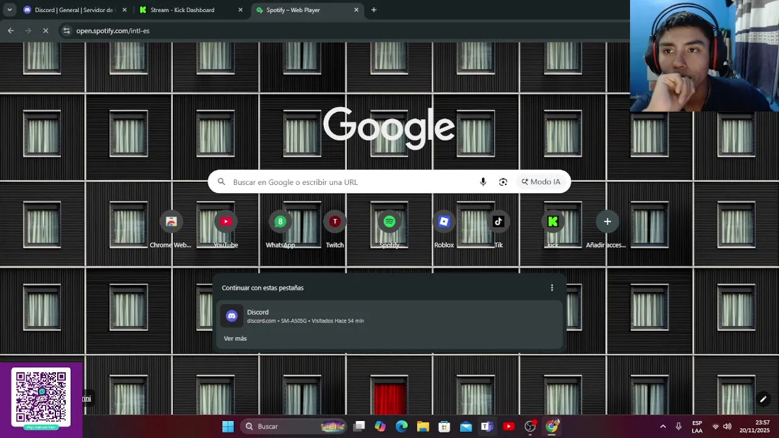The width and height of the screenshot is (779, 438).
Task: Stop loading the current page
Action: coord(46,30)
